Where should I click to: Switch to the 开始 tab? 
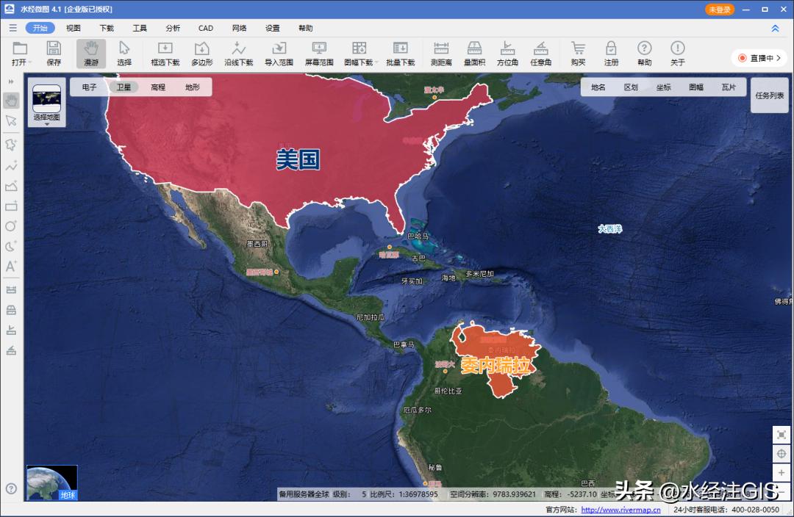[40, 28]
